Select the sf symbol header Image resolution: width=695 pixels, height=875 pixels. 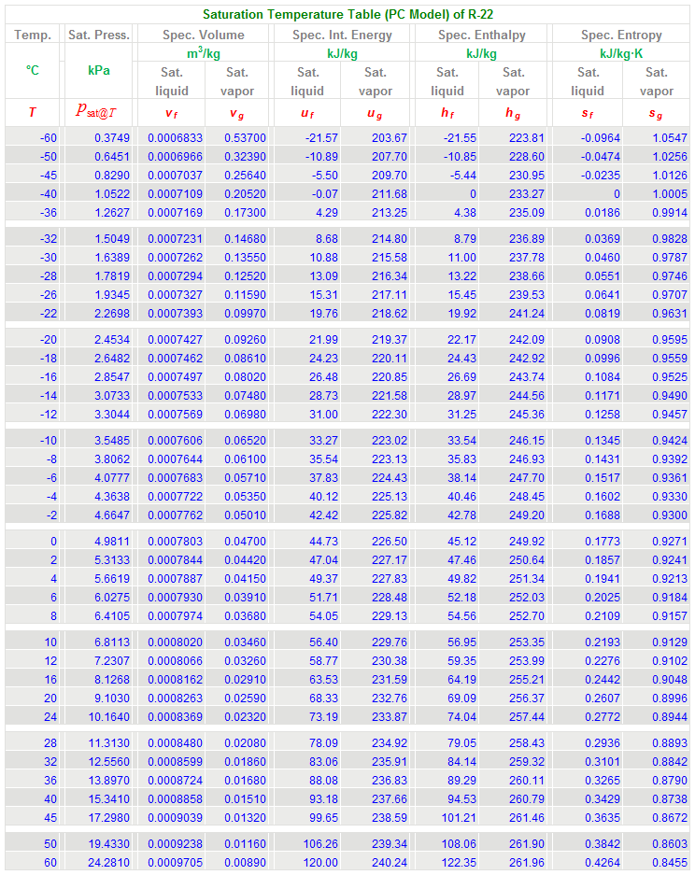(588, 114)
